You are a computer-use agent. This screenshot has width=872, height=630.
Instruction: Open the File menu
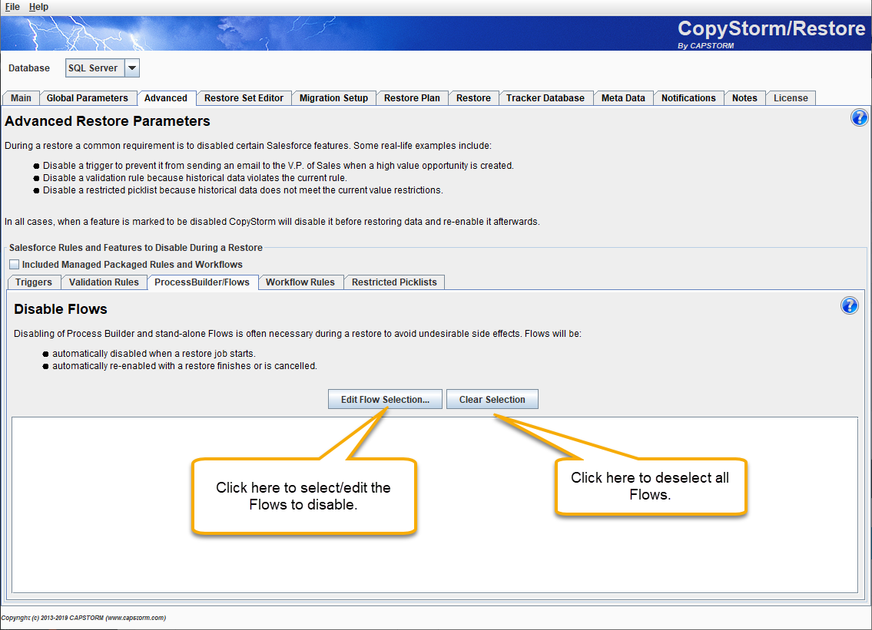[x=12, y=7]
